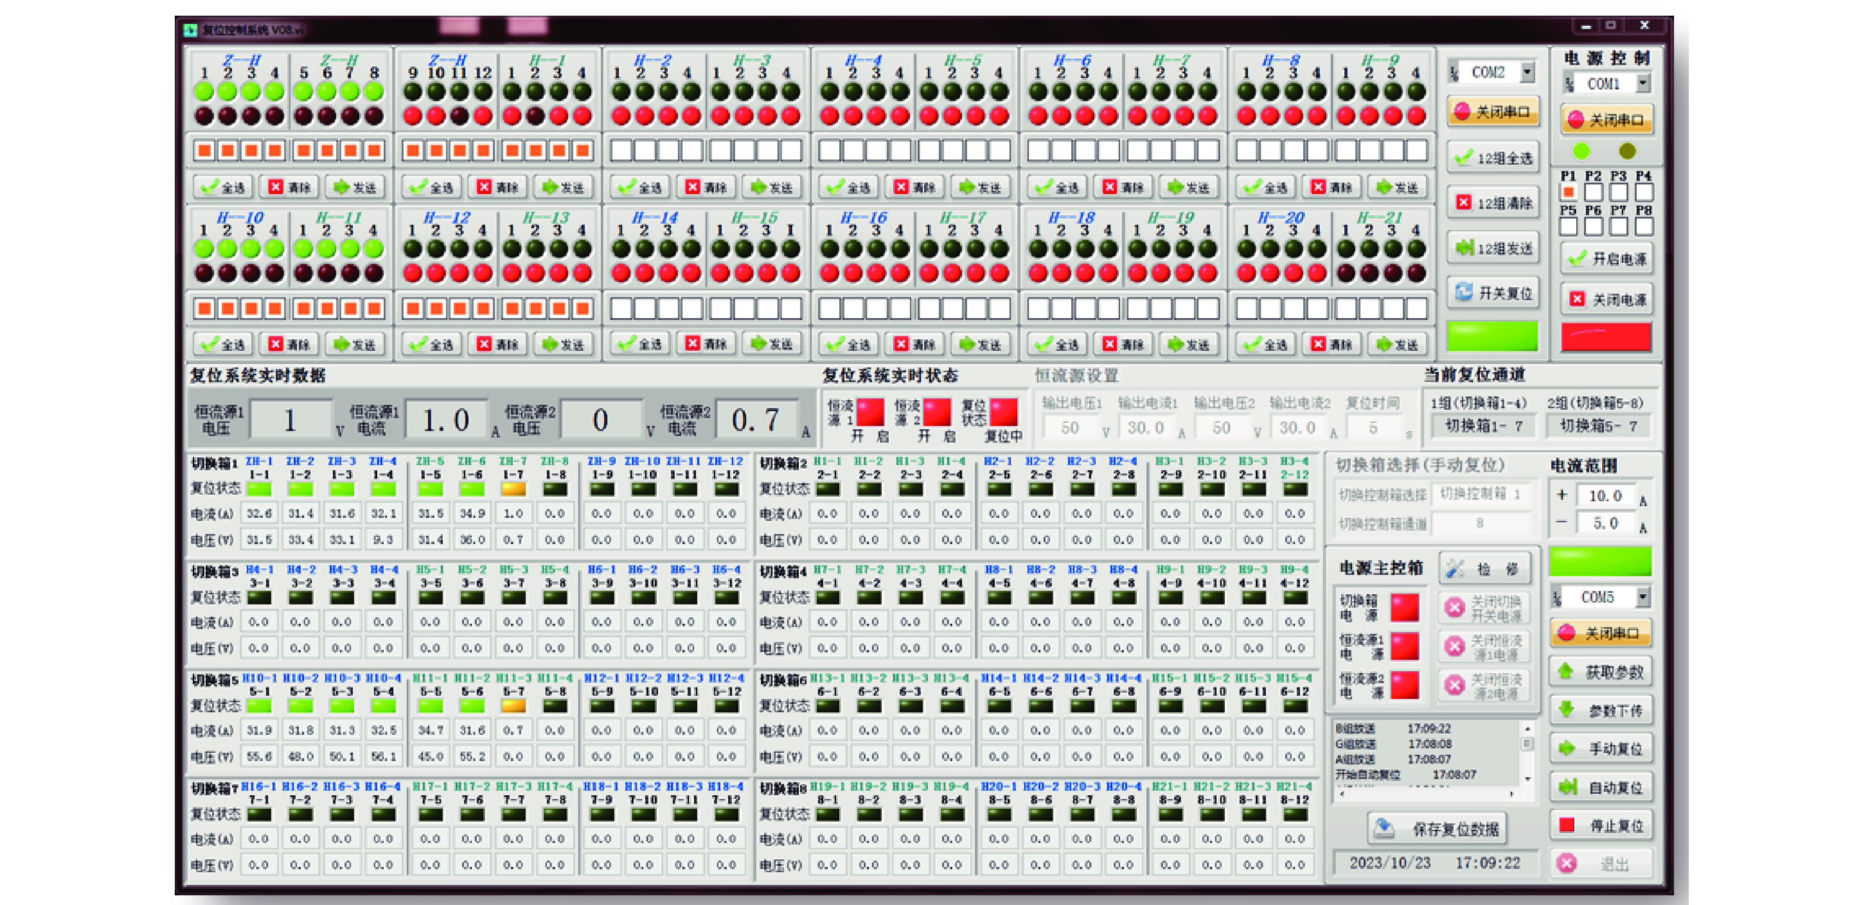Screen dimensions: 1852x905
Task: Save reset data with 保存复位数据
Action: [x=1439, y=829]
